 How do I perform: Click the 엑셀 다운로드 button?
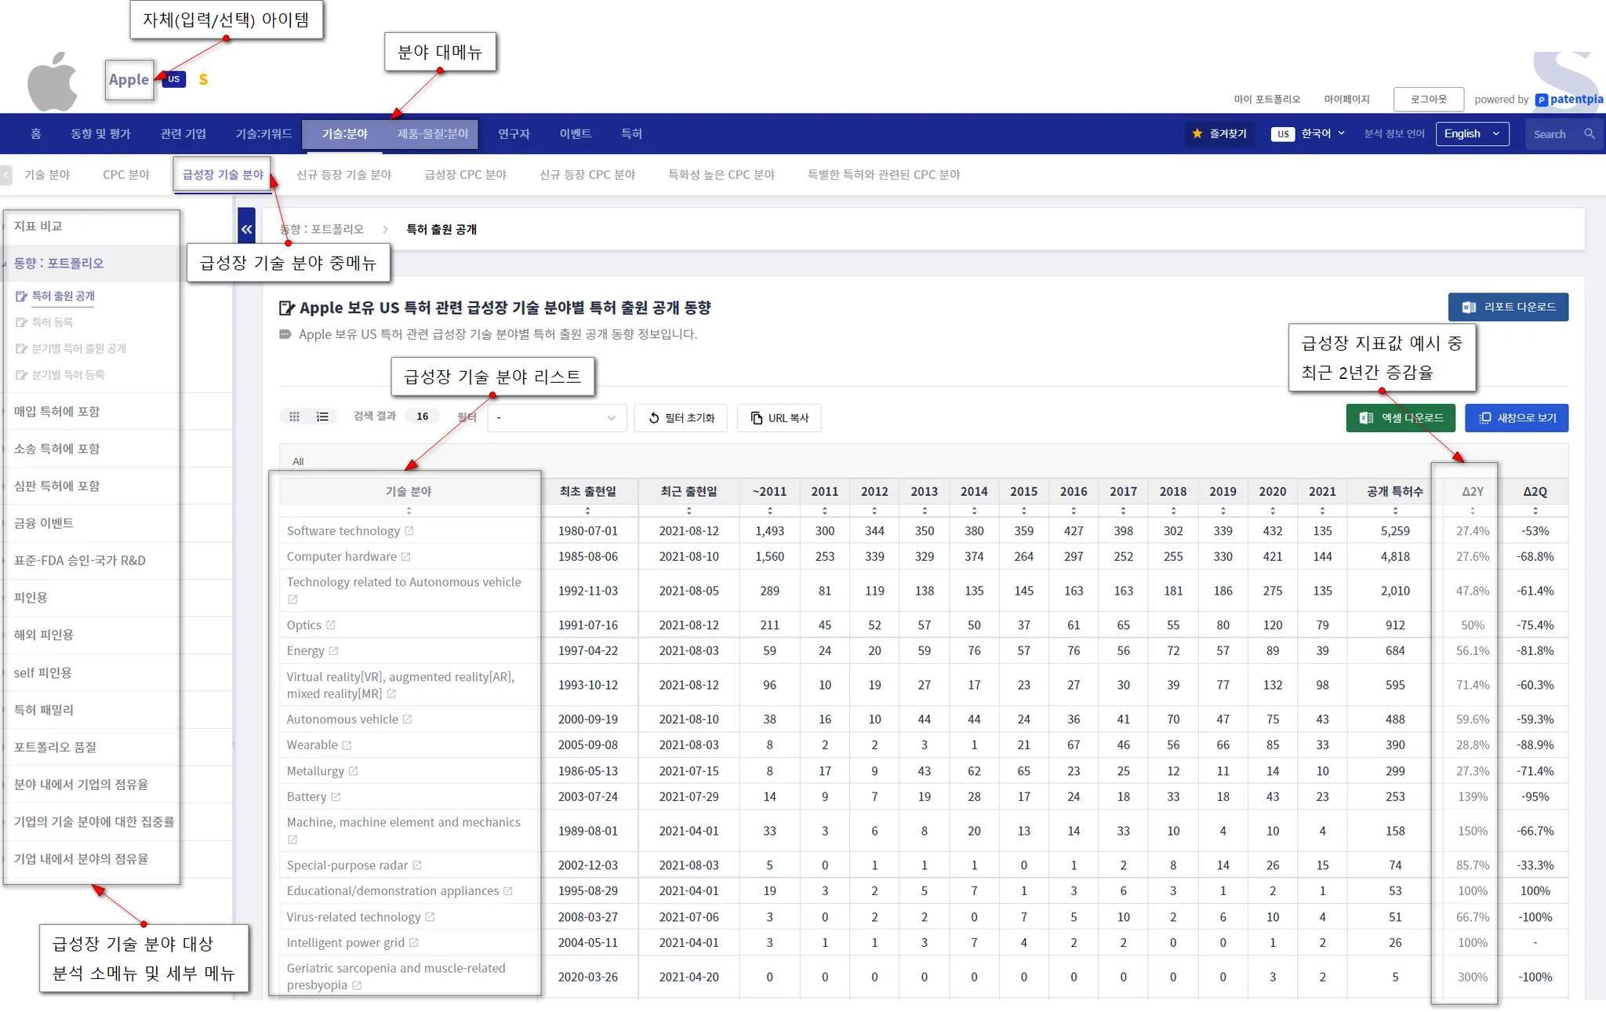point(1401,418)
